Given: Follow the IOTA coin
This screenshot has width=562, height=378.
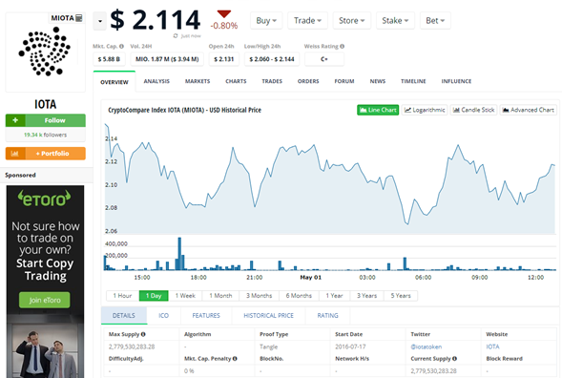Looking at the screenshot, I should tap(46, 120).
